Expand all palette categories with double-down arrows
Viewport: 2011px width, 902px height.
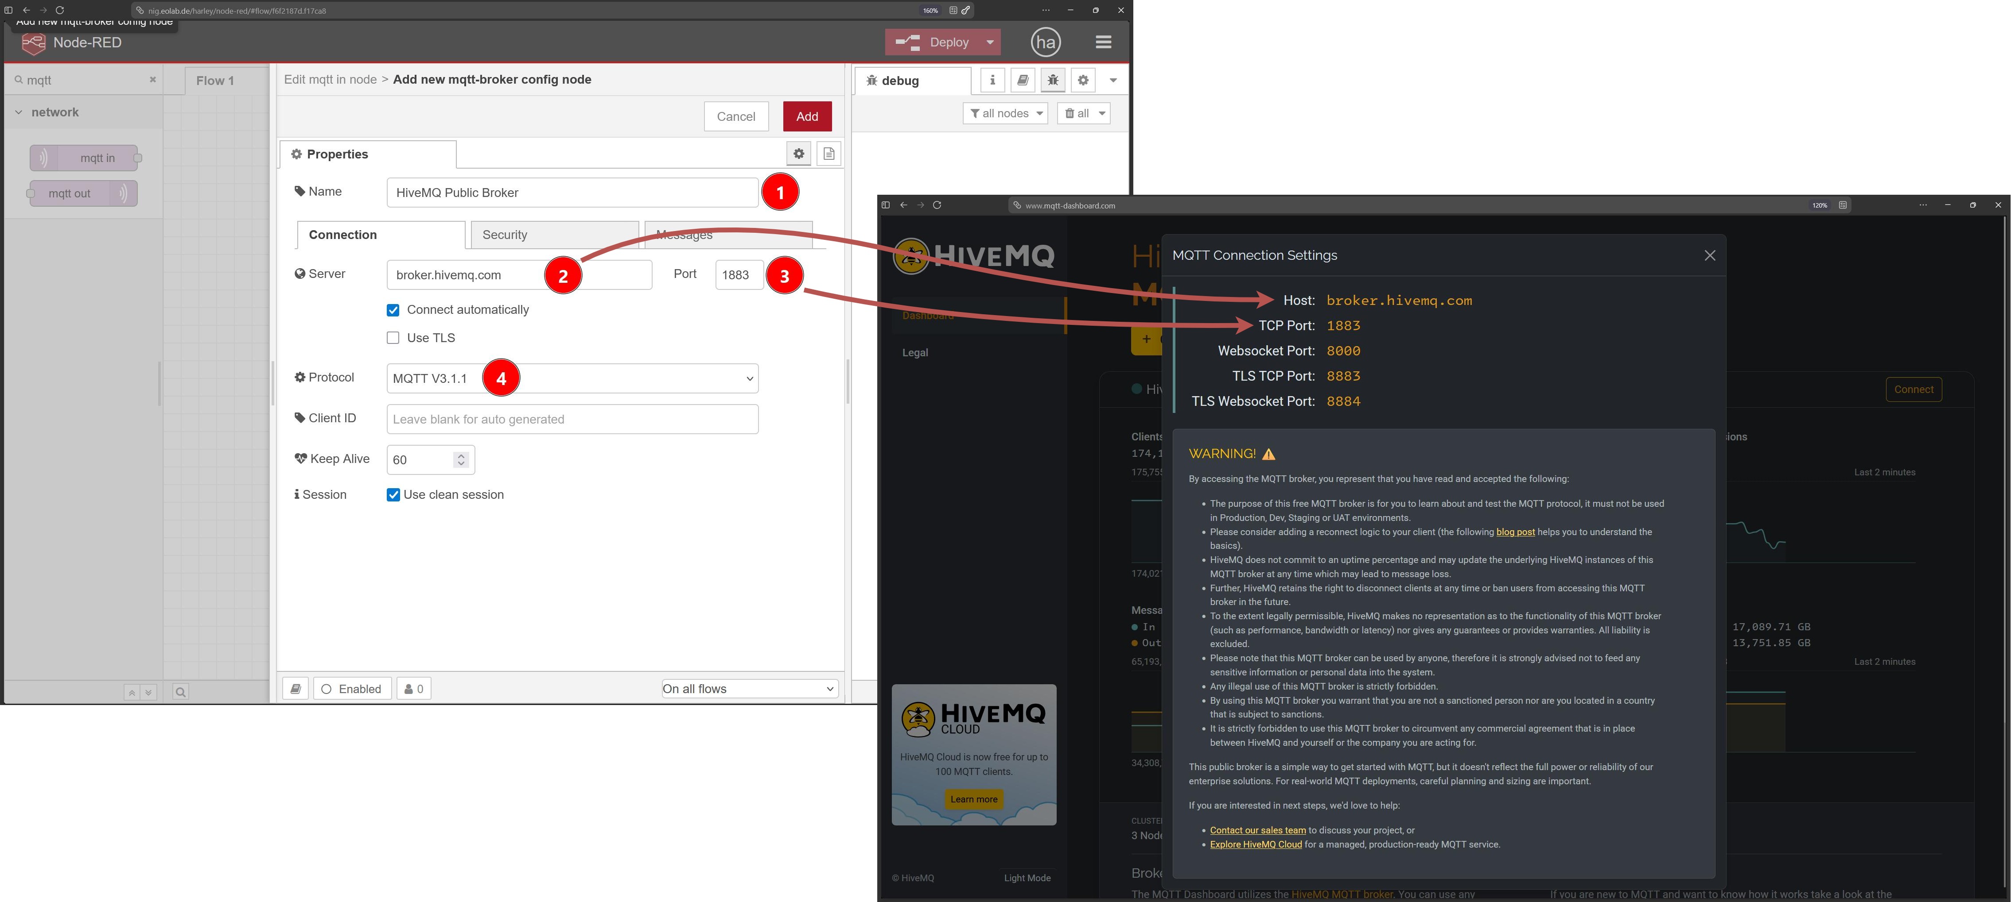(x=148, y=692)
